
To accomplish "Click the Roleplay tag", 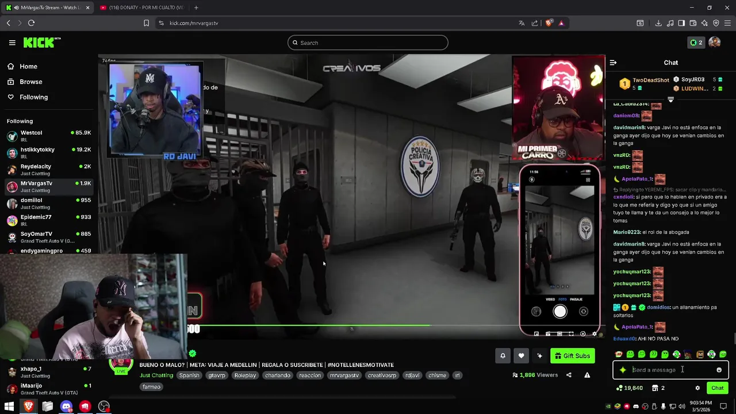I will click(x=245, y=375).
